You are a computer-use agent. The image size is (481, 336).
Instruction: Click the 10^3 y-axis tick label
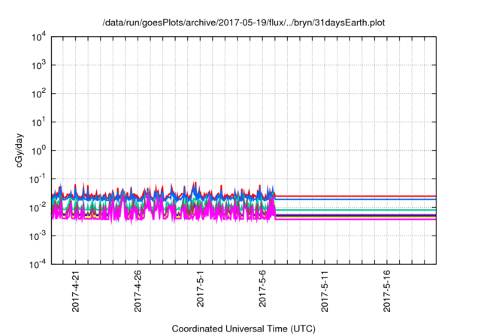42,65
